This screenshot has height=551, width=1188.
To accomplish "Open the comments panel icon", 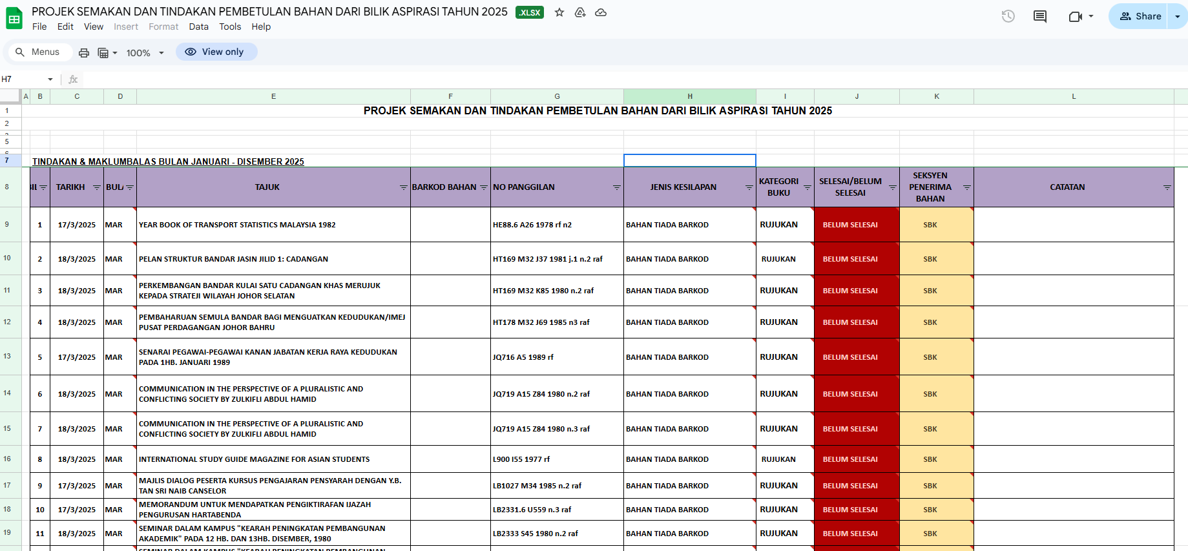I will pyautogui.click(x=1040, y=16).
